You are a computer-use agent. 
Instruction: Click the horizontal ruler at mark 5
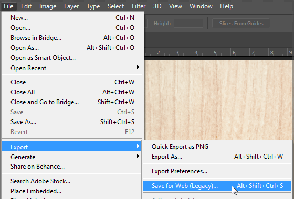(x=215, y=52)
